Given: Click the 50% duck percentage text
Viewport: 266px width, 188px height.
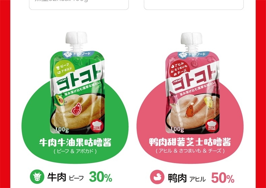Looking at the screenshot, I should [x=223, y=178].
